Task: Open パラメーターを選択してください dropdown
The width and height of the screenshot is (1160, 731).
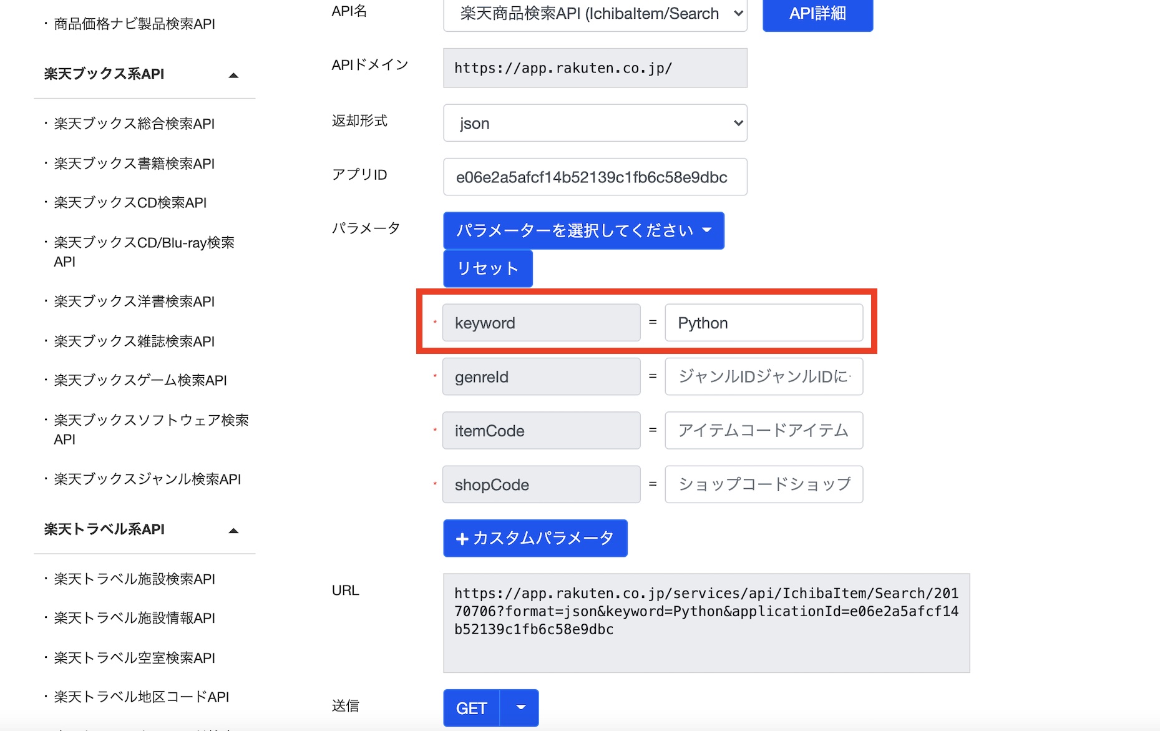Action: 583,230
